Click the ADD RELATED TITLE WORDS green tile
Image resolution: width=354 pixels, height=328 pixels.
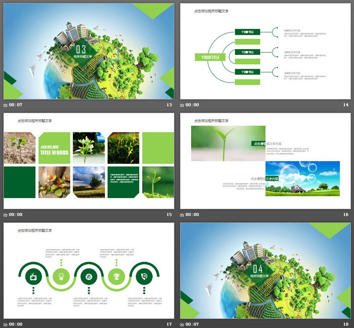tap(54, 148)
